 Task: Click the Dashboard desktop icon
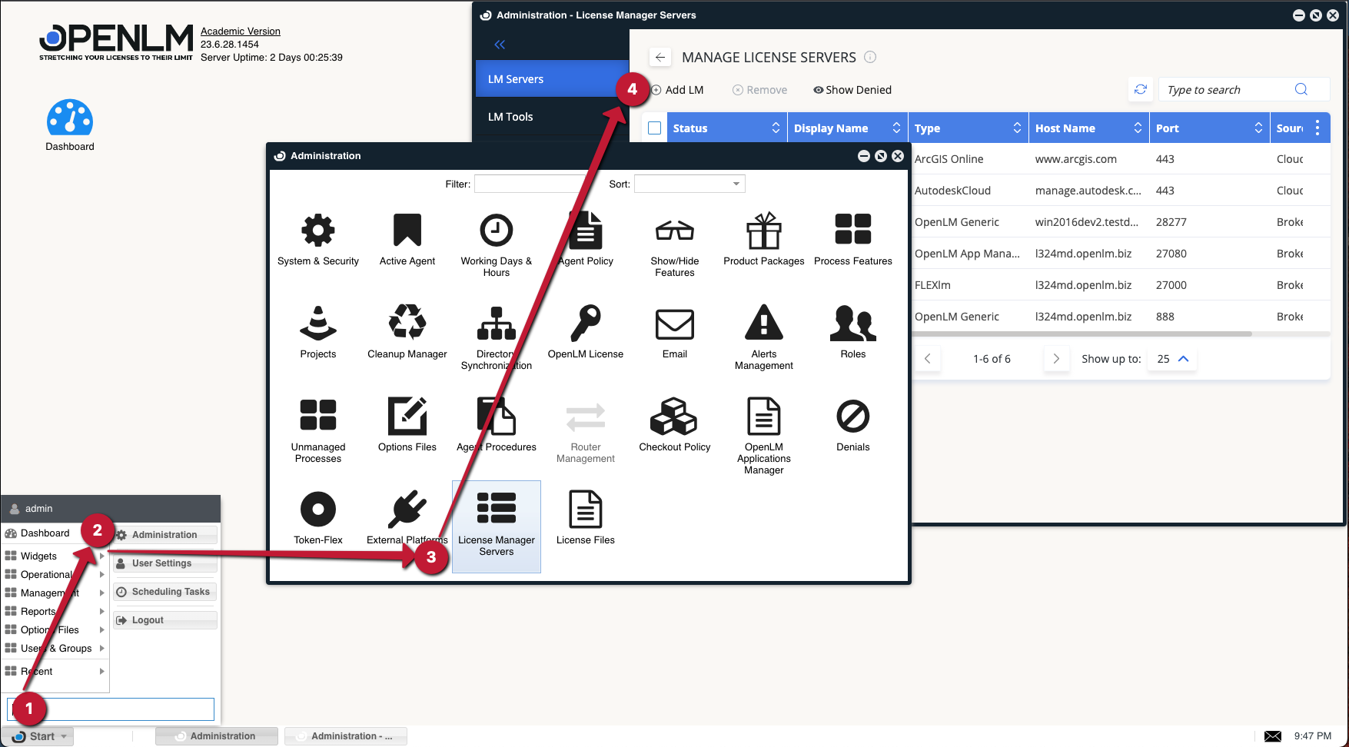(70, 119)
